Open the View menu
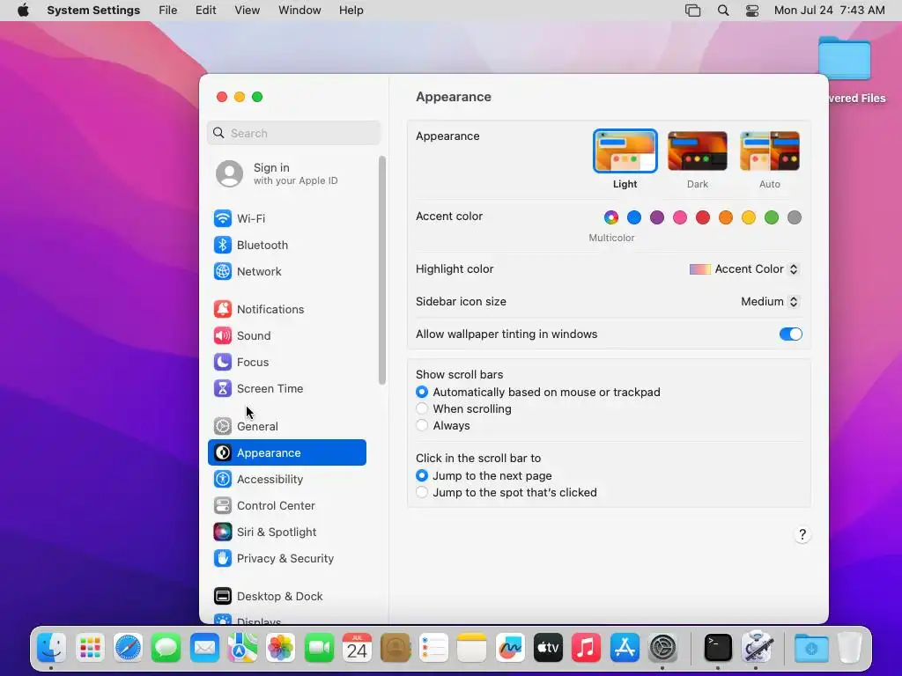 pos(247,11)
